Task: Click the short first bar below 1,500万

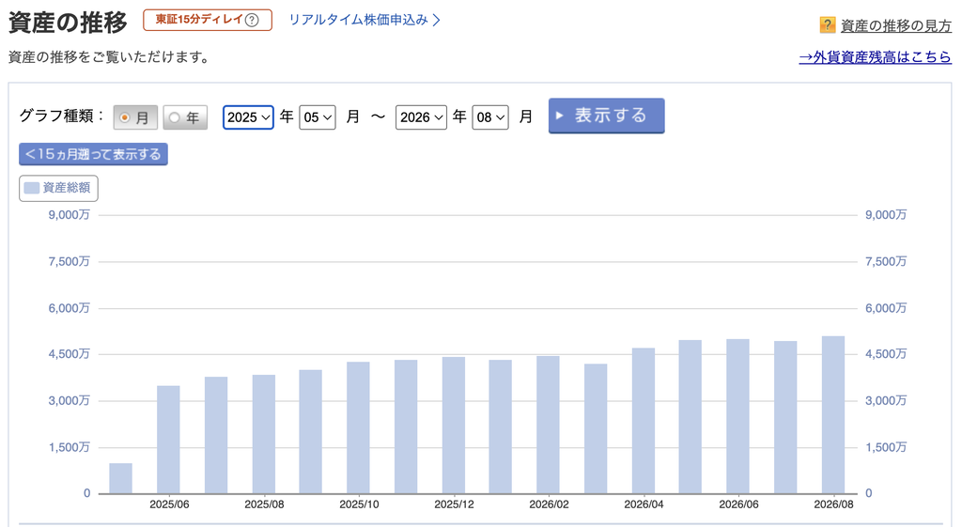Action: [x=121, y=478]
